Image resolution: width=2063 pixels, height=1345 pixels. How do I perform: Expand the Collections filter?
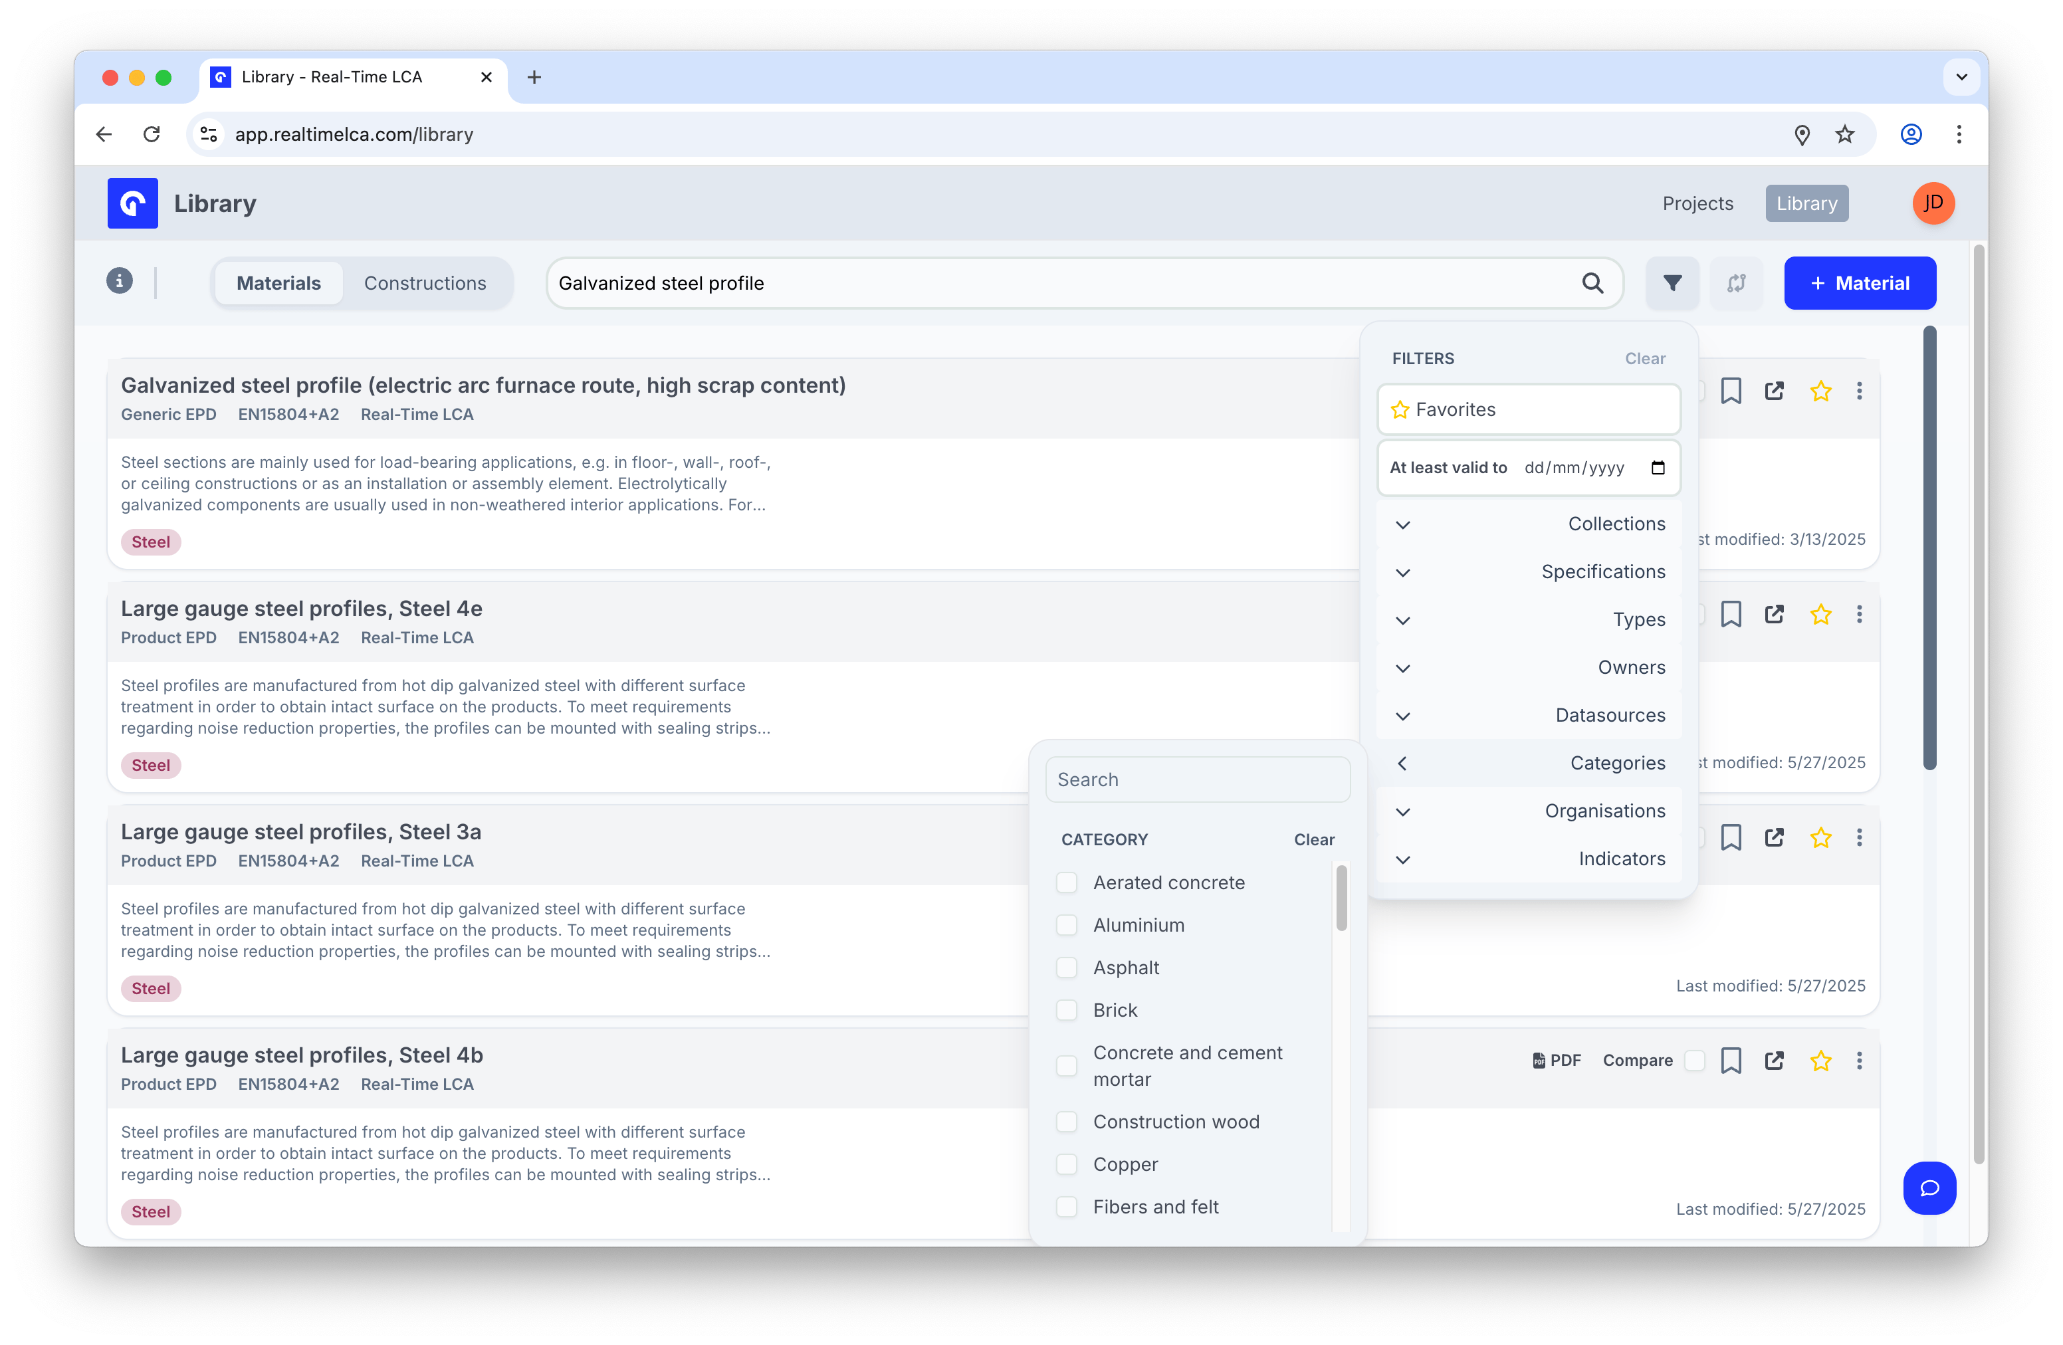click(x=1528, y=524)
